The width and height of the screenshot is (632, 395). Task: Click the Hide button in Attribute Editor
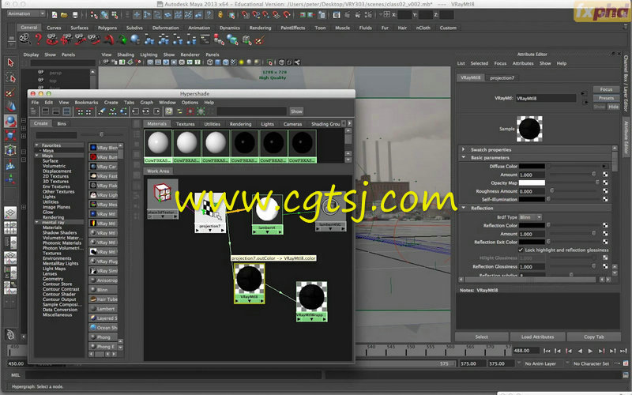(x=614, y=107)
